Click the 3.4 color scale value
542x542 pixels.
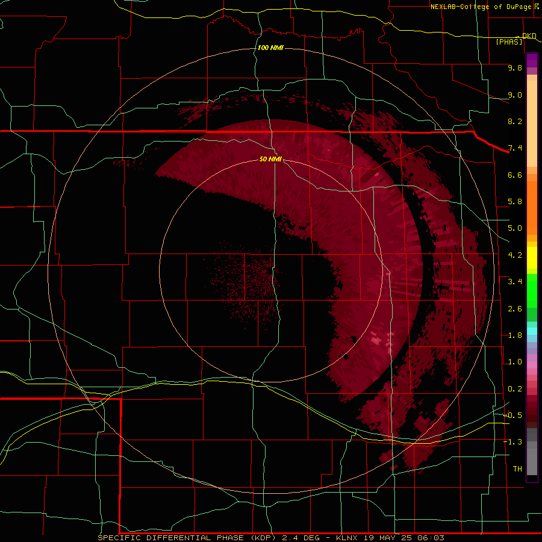pos(515,282)
